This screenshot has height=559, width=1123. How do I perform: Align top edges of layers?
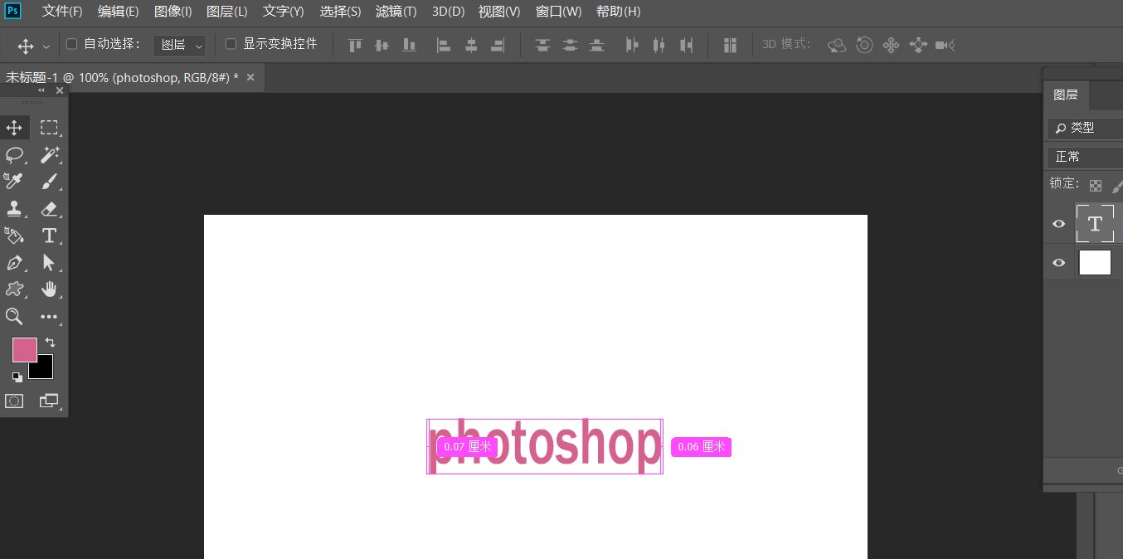pos(355,45)
